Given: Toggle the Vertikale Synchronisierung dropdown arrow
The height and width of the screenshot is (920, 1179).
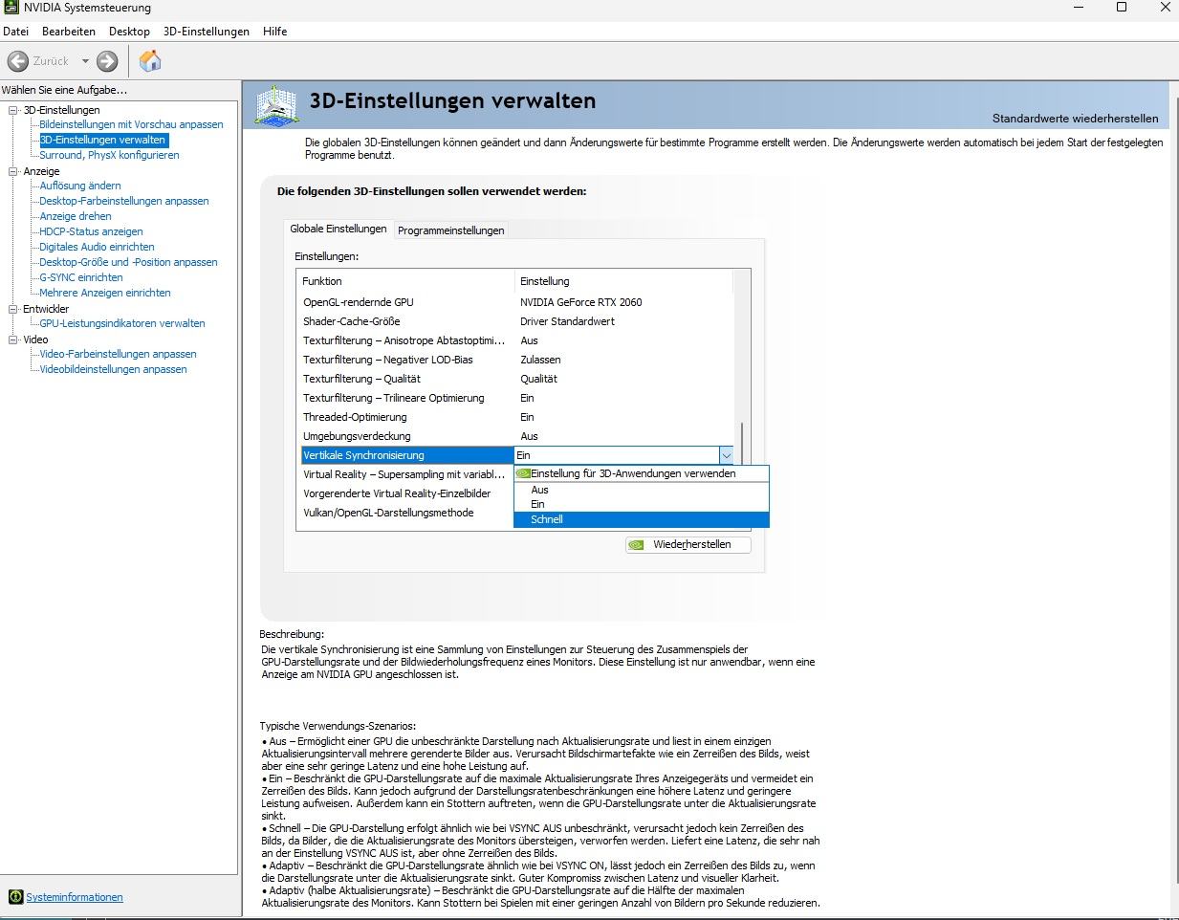Looking at the screenshot, I should 727,456.
